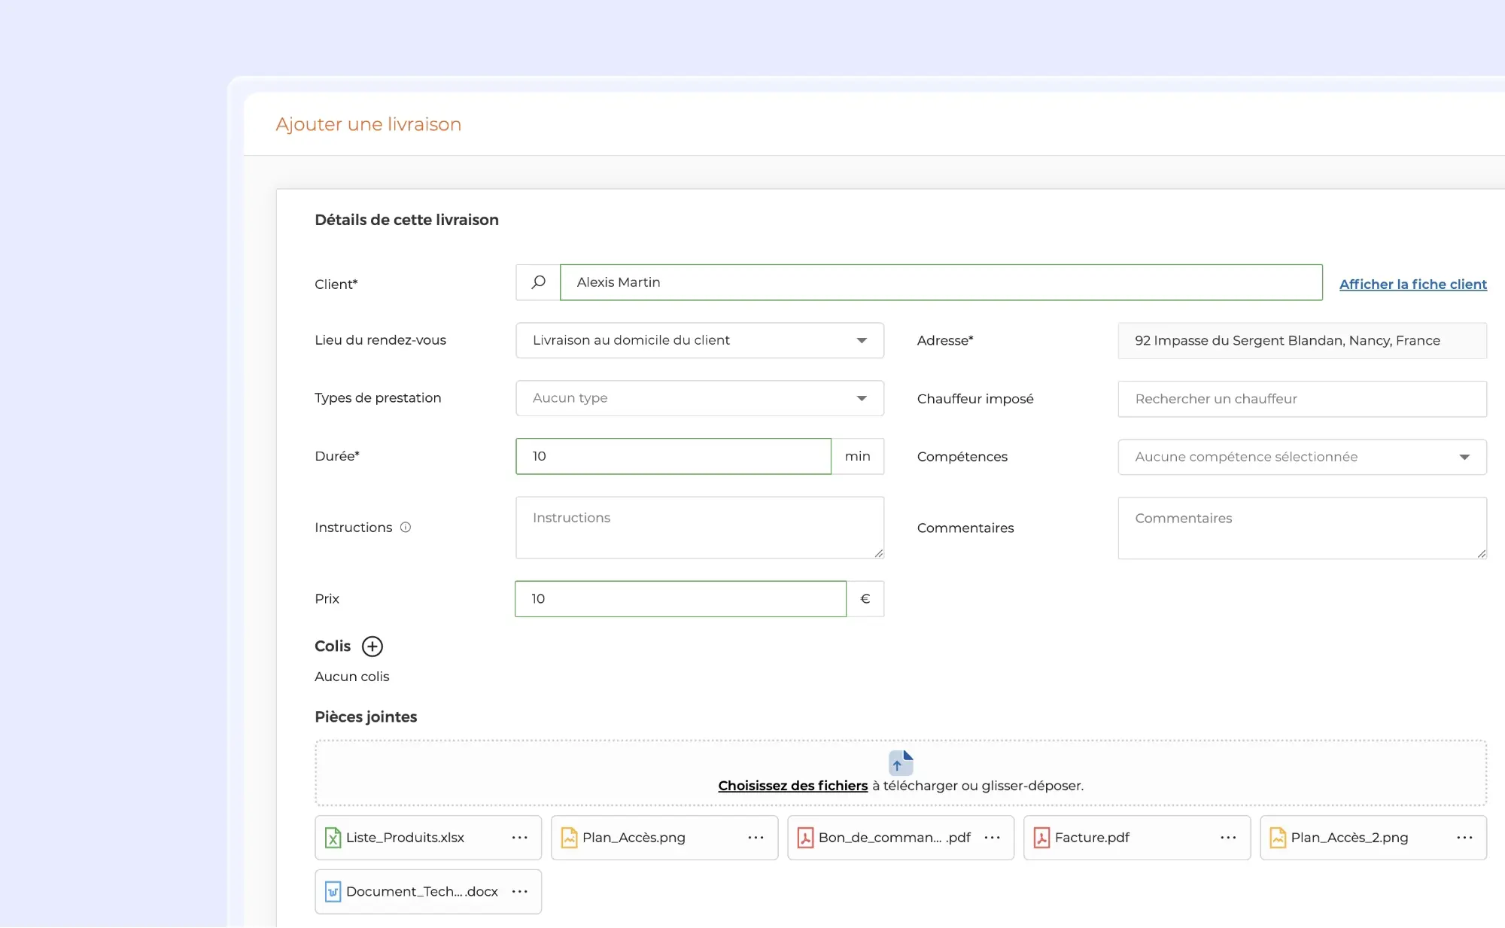This screenshot has height=928, width=1505.
Task: Select the Plan_Accès_2.png file name
Action: coord(1349,837)
